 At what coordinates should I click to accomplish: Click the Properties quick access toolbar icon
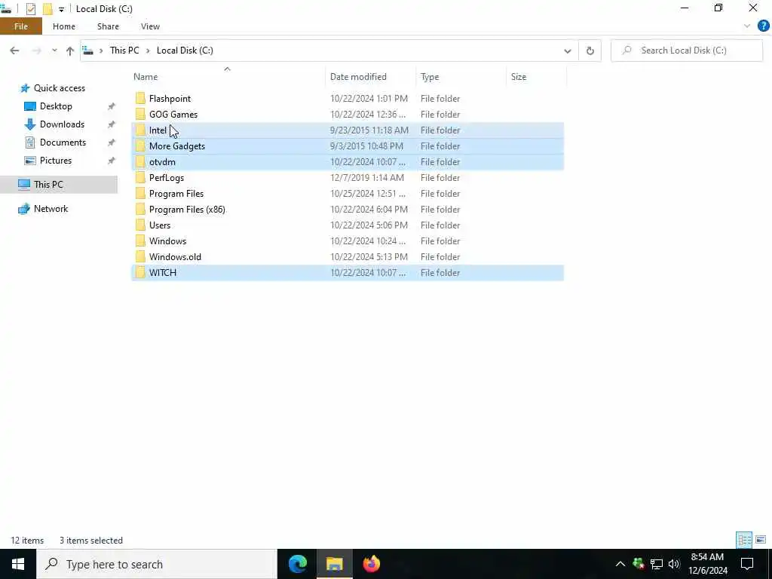[x=30, y=9]
